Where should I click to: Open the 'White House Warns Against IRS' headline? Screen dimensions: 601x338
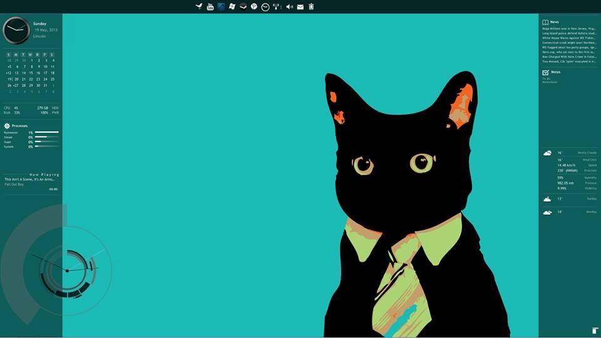coord(569,38)
